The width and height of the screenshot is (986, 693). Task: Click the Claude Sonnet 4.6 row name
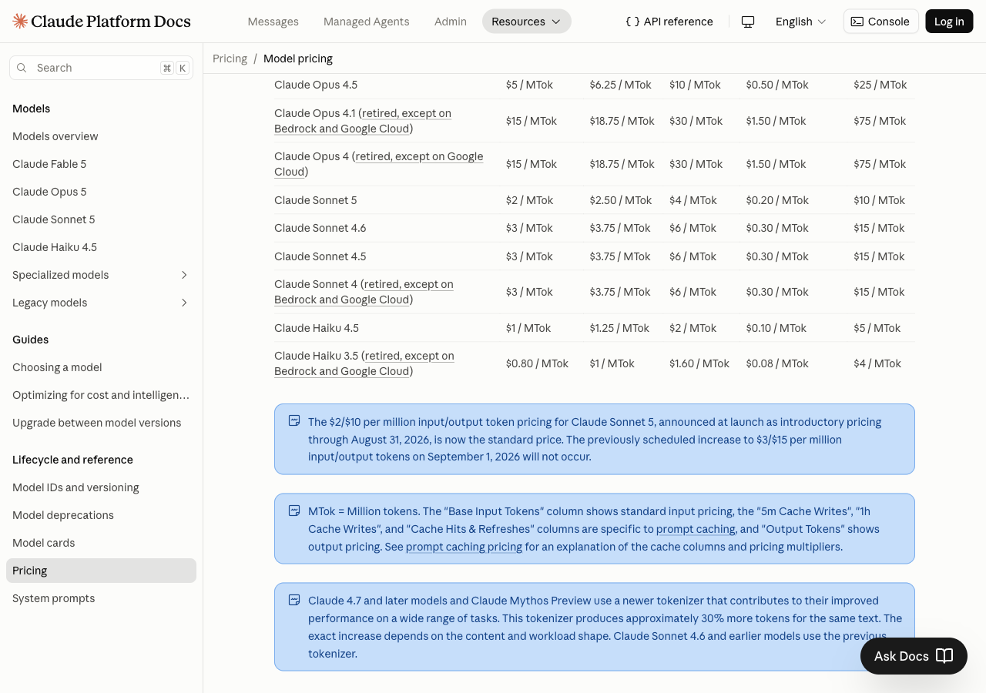point(320,228)
